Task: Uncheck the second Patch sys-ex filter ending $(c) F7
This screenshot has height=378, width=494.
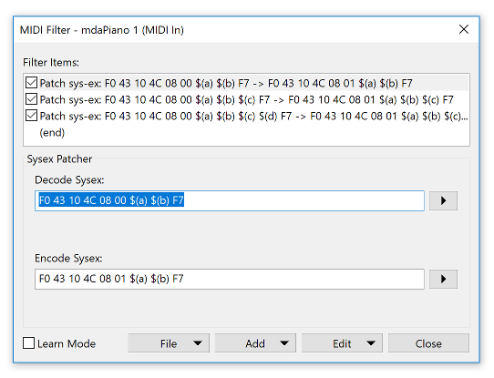Action: pos(32,99)
